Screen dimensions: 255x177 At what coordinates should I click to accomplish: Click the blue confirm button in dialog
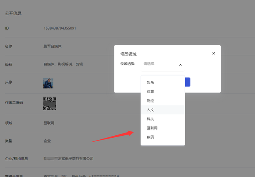click(x=188, y=82)
